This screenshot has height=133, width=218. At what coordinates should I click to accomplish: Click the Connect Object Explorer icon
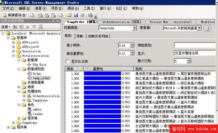(x=15, y=27)
